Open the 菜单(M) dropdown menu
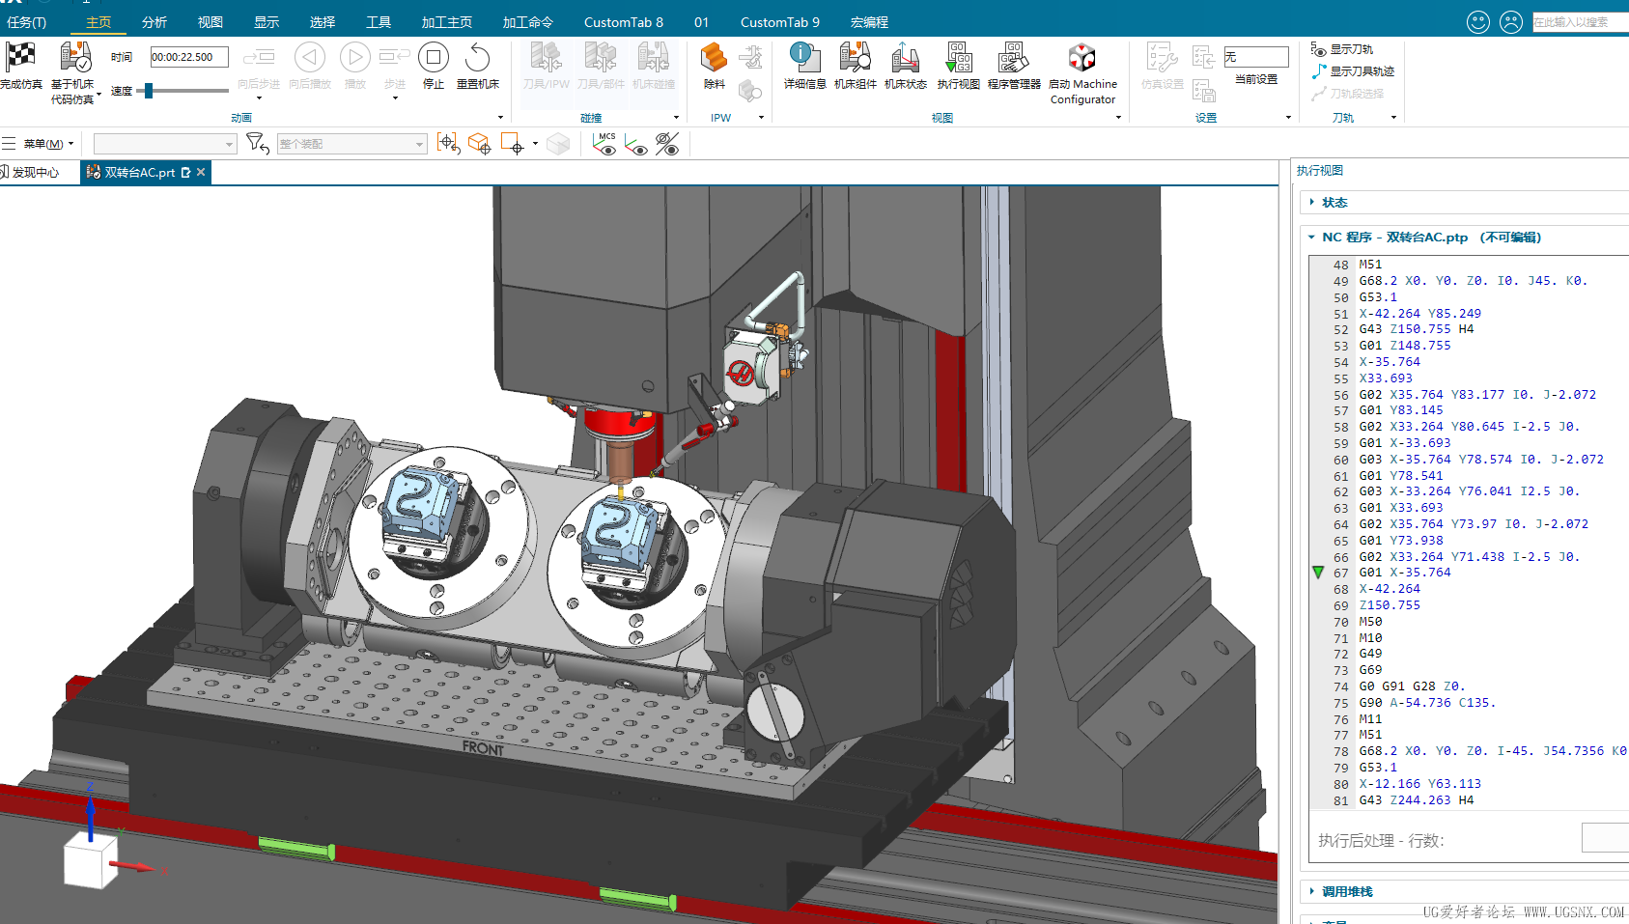 [42, 144]
